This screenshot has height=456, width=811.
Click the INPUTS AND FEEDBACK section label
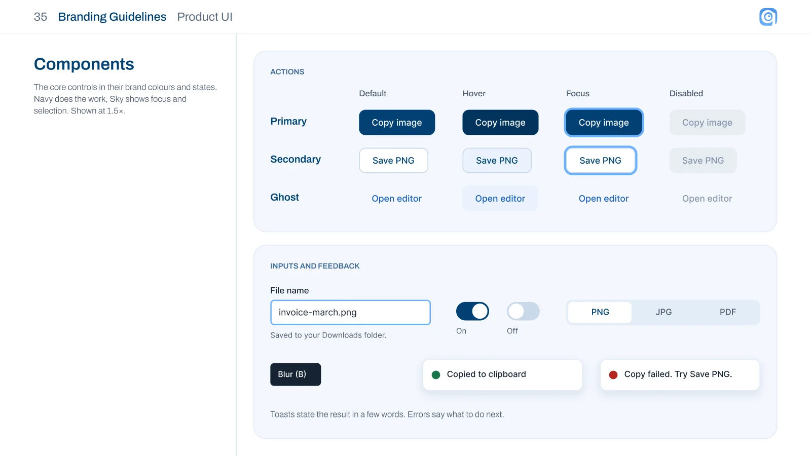click(x=315, y=266)
